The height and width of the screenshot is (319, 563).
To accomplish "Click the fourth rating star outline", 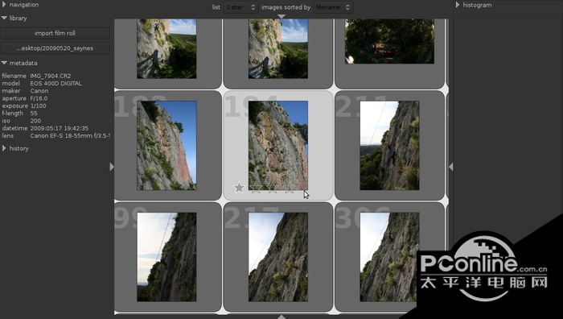I will tap(289, 188).
